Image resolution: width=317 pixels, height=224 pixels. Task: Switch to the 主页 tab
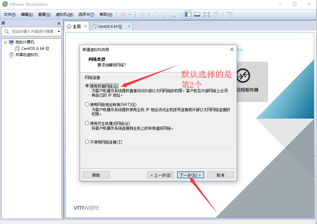77,26
